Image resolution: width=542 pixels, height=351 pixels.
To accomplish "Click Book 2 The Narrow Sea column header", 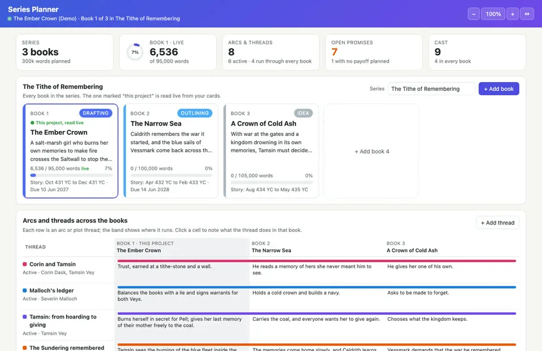I will coord(317,247).
